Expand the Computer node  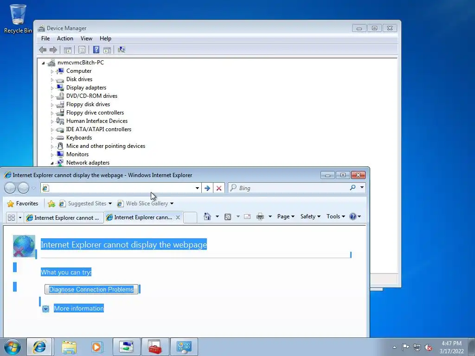[52, 71]
